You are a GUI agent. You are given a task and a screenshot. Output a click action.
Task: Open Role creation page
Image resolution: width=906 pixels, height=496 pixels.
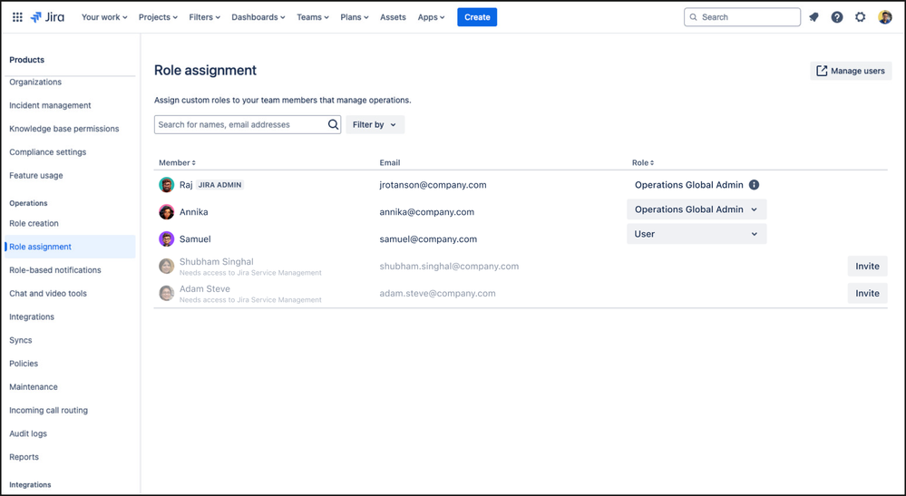tap(34, 223)
